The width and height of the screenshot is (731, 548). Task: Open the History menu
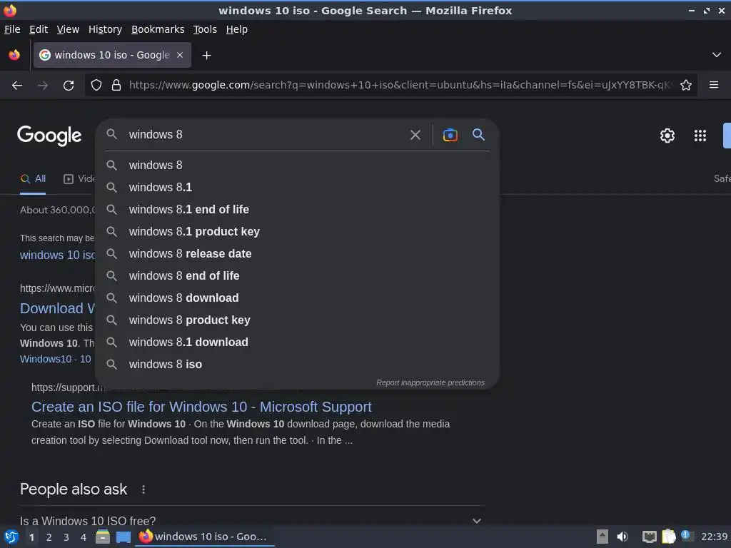105,29
